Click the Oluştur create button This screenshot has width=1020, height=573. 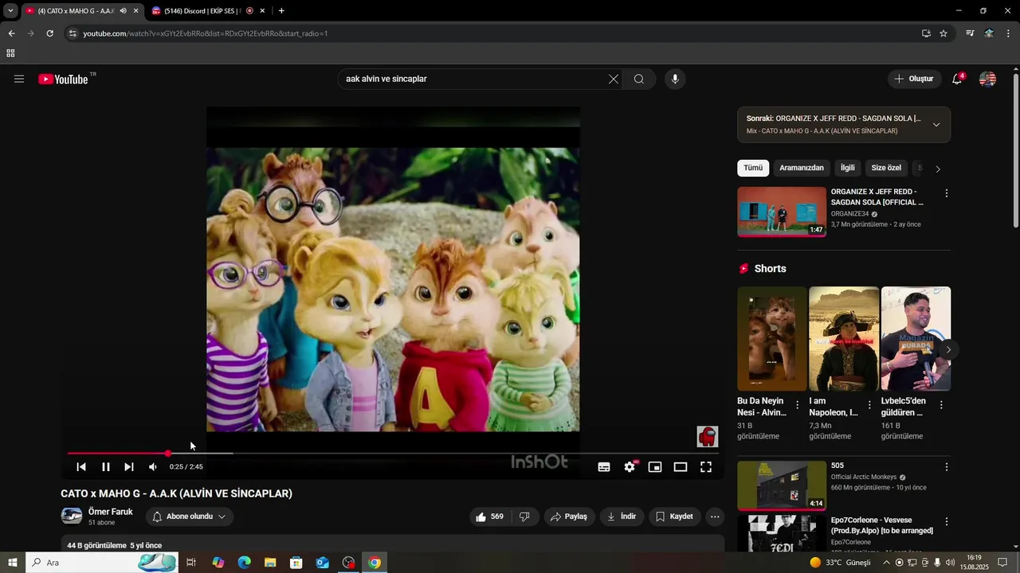pos(913,79)
